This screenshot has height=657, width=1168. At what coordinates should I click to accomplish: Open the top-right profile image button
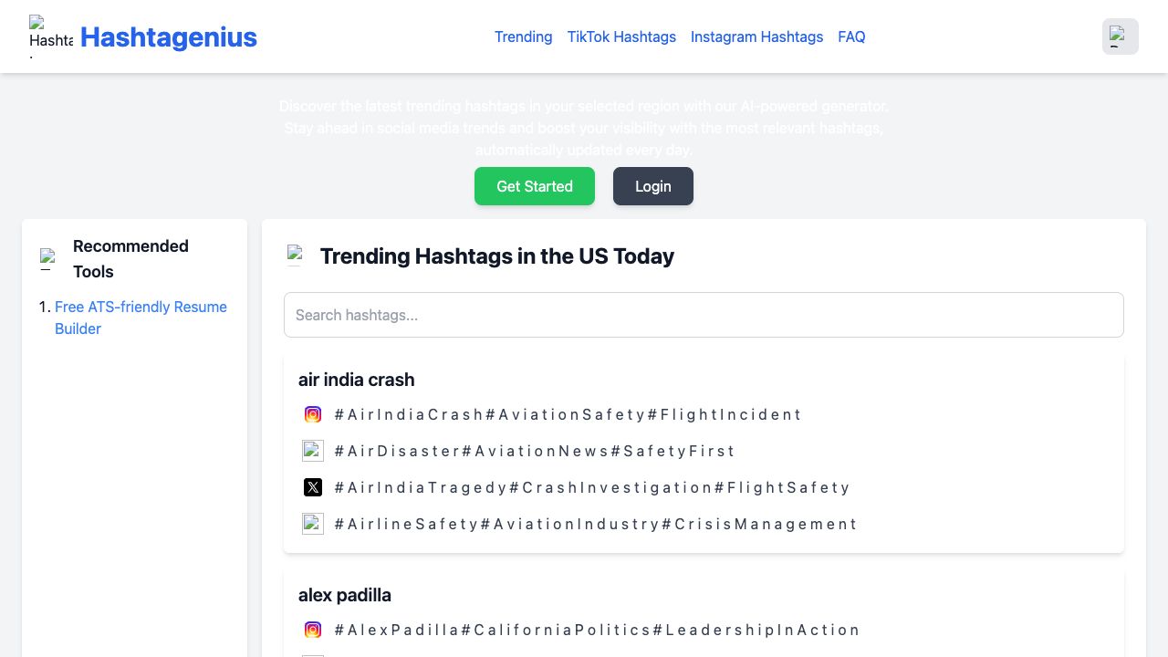[x=1120, y=36]
